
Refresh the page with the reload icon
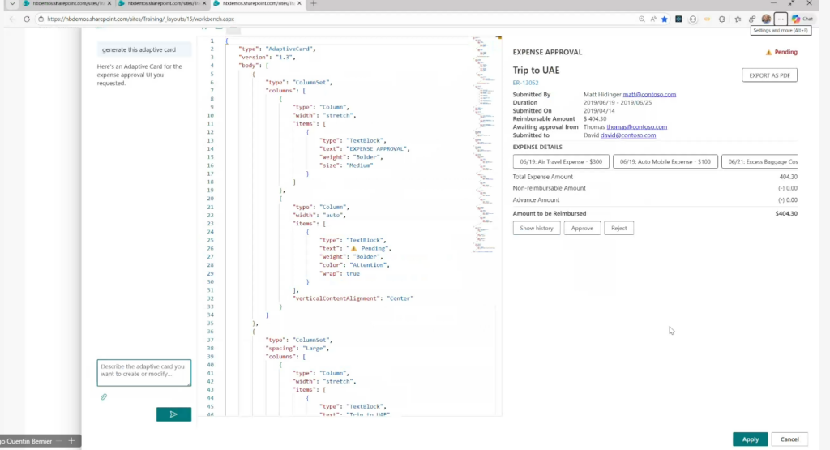(x=27, y=19)
